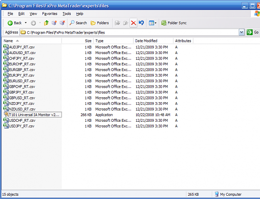
Task: Click the NZDUSD_RT.csv file name
Action: click(x=22, y=109)
